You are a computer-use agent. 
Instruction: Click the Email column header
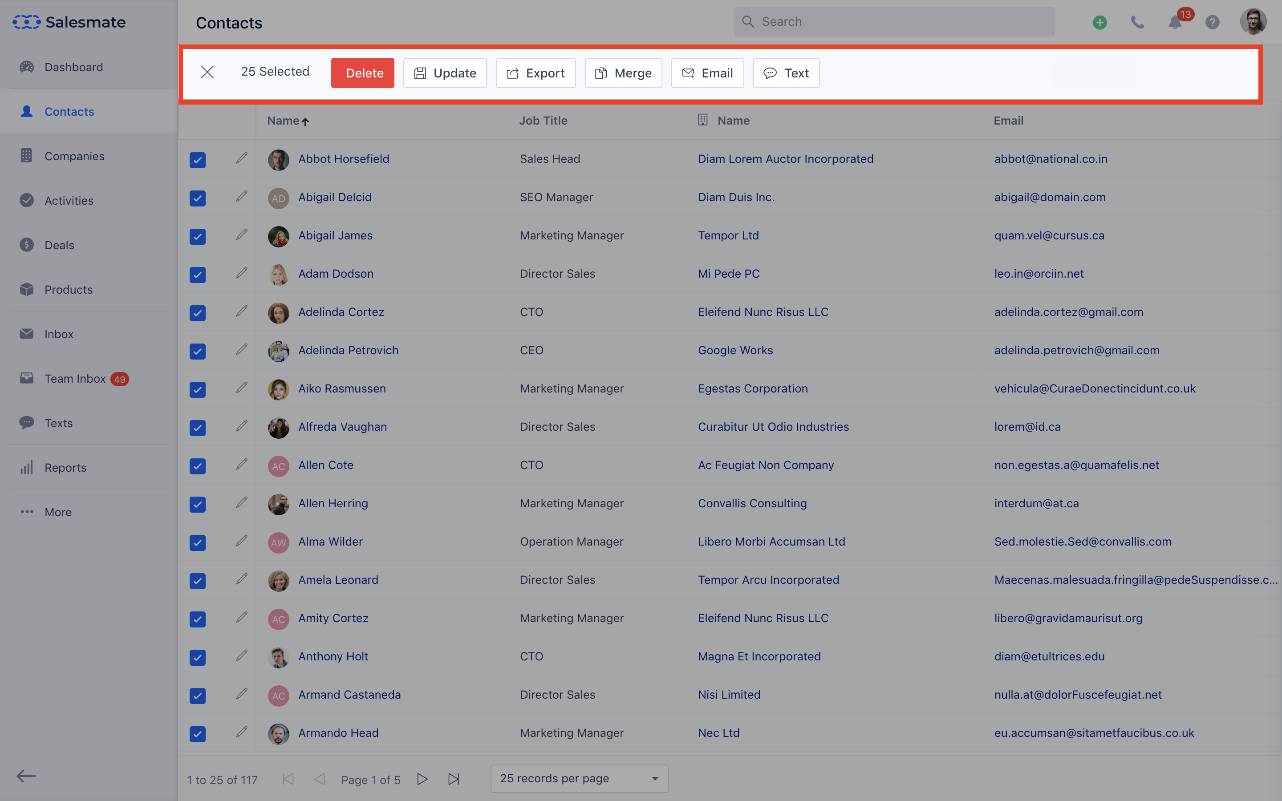[1008, 120]
